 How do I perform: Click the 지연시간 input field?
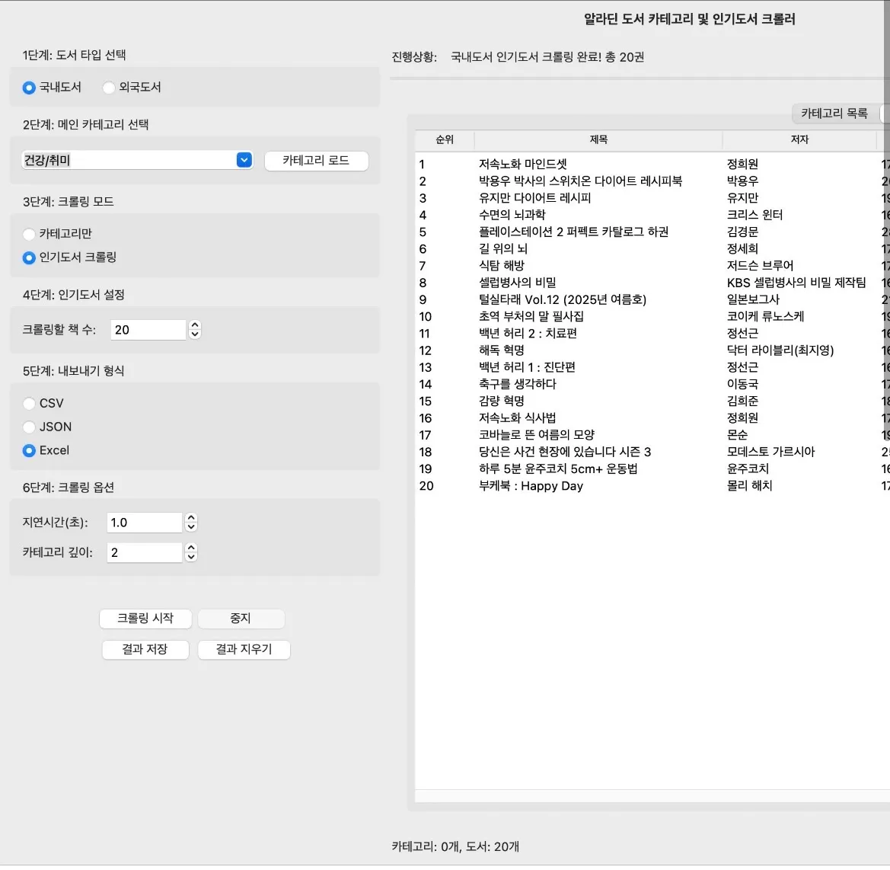click(144, 523)
